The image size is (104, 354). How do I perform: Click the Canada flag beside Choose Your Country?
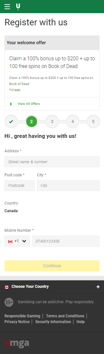pyautogui.click(x=7, y=287)
